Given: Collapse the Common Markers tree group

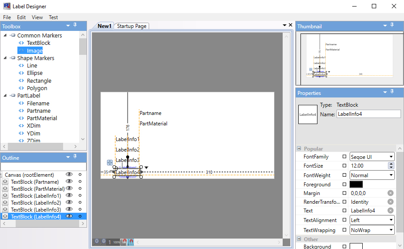Looking at the screenshot, I should [x=5, y=35].
